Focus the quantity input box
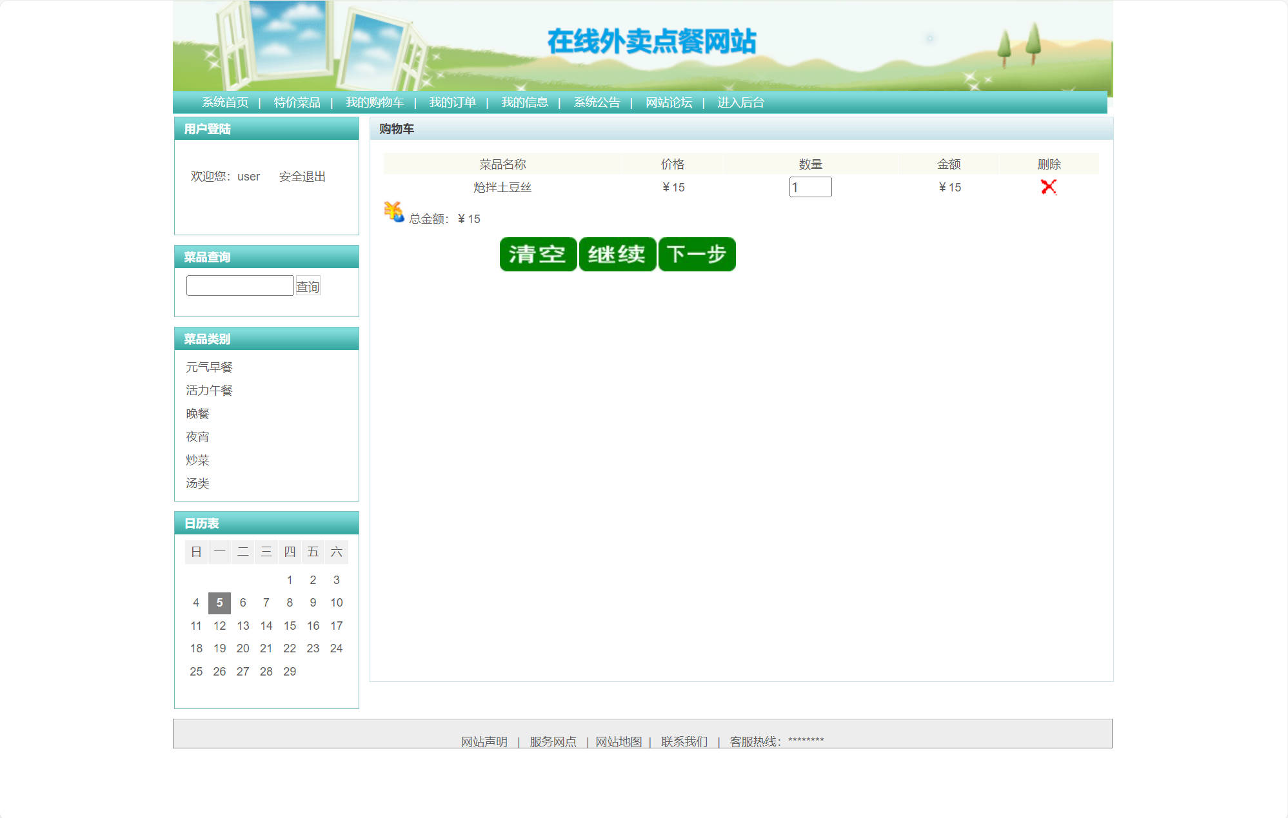1288x818 pixels. pyautogui.click(x=809, y=188)
